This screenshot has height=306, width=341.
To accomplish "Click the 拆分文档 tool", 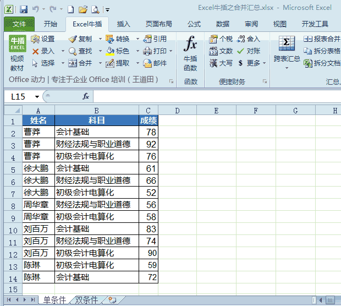I will click(322, 63).
